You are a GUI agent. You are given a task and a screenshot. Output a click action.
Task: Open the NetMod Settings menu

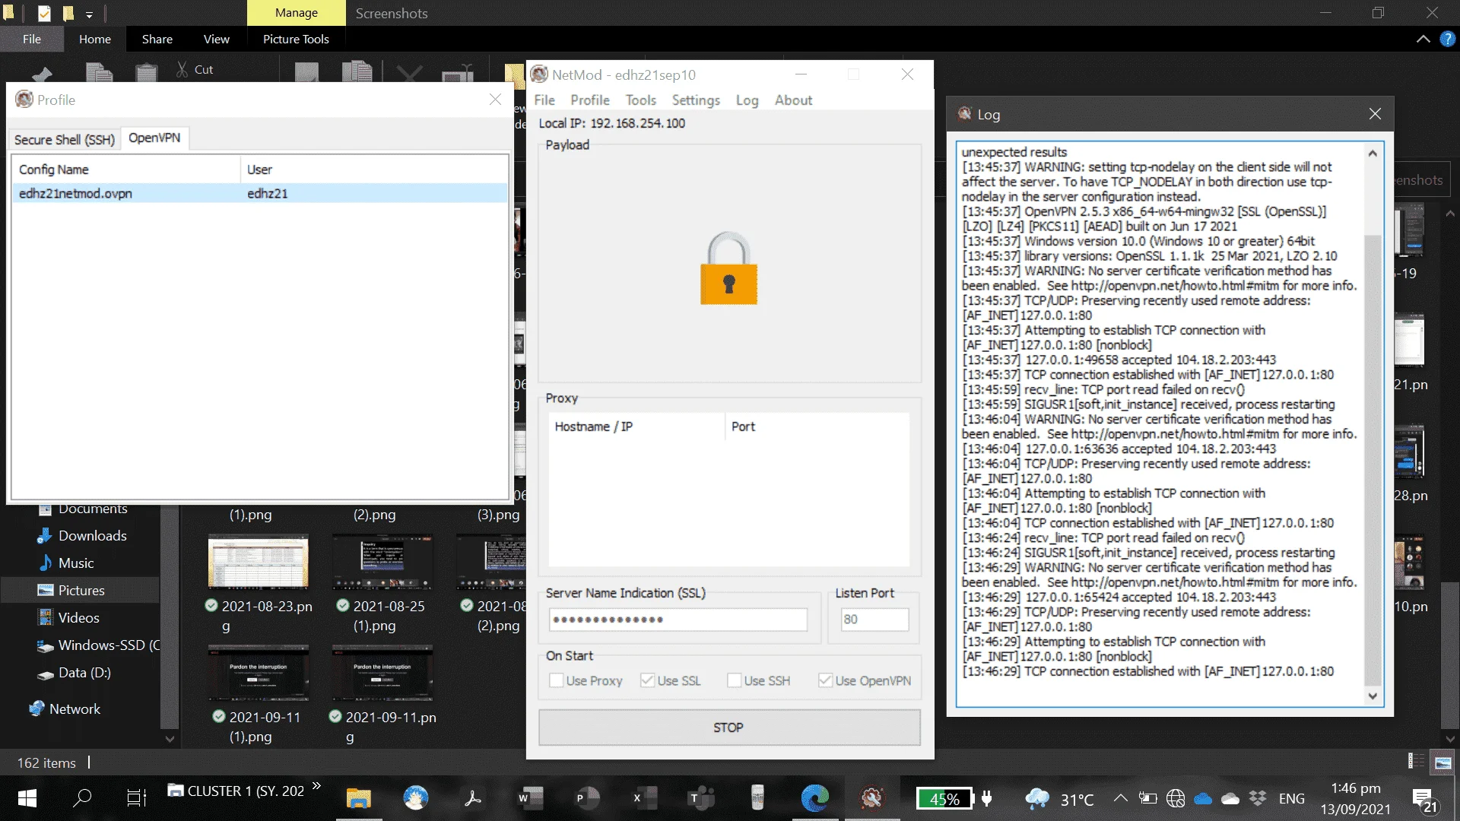(x=696, y=100)
